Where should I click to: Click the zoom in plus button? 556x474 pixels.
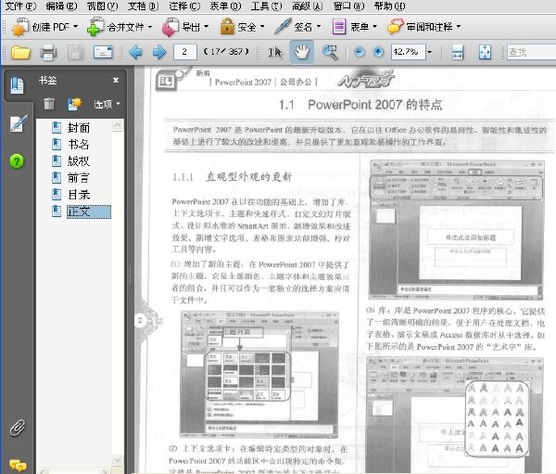click(x=379, y=52)
